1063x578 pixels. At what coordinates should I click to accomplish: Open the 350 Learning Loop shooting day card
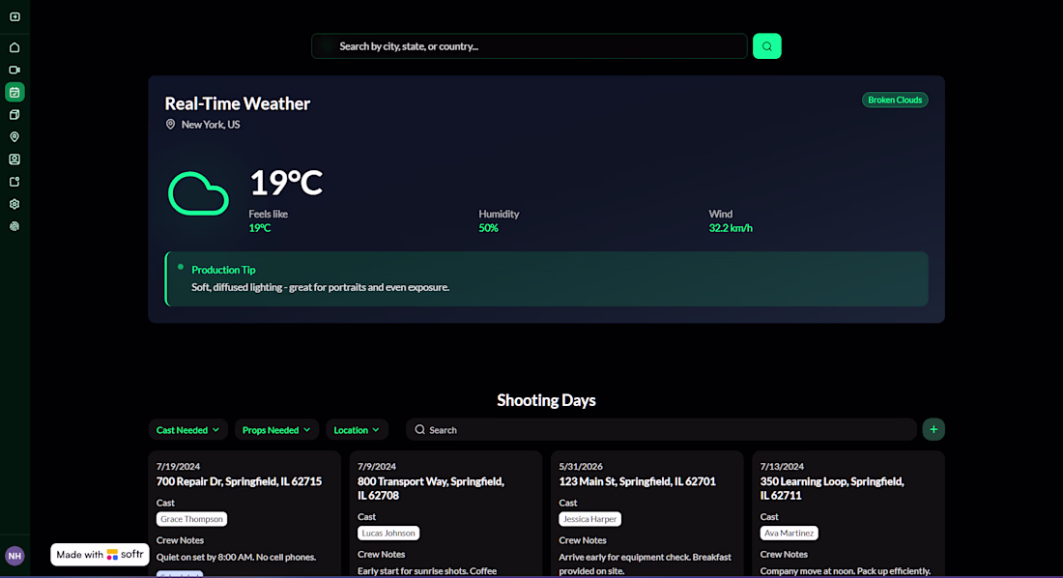pyautogui.click(x=848, y=513)
